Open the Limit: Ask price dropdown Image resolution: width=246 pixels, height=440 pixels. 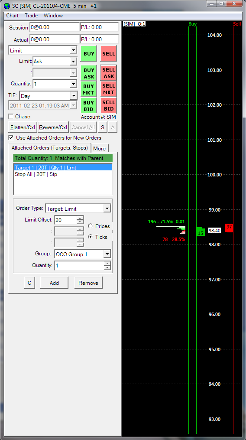(x=73, y=61)
